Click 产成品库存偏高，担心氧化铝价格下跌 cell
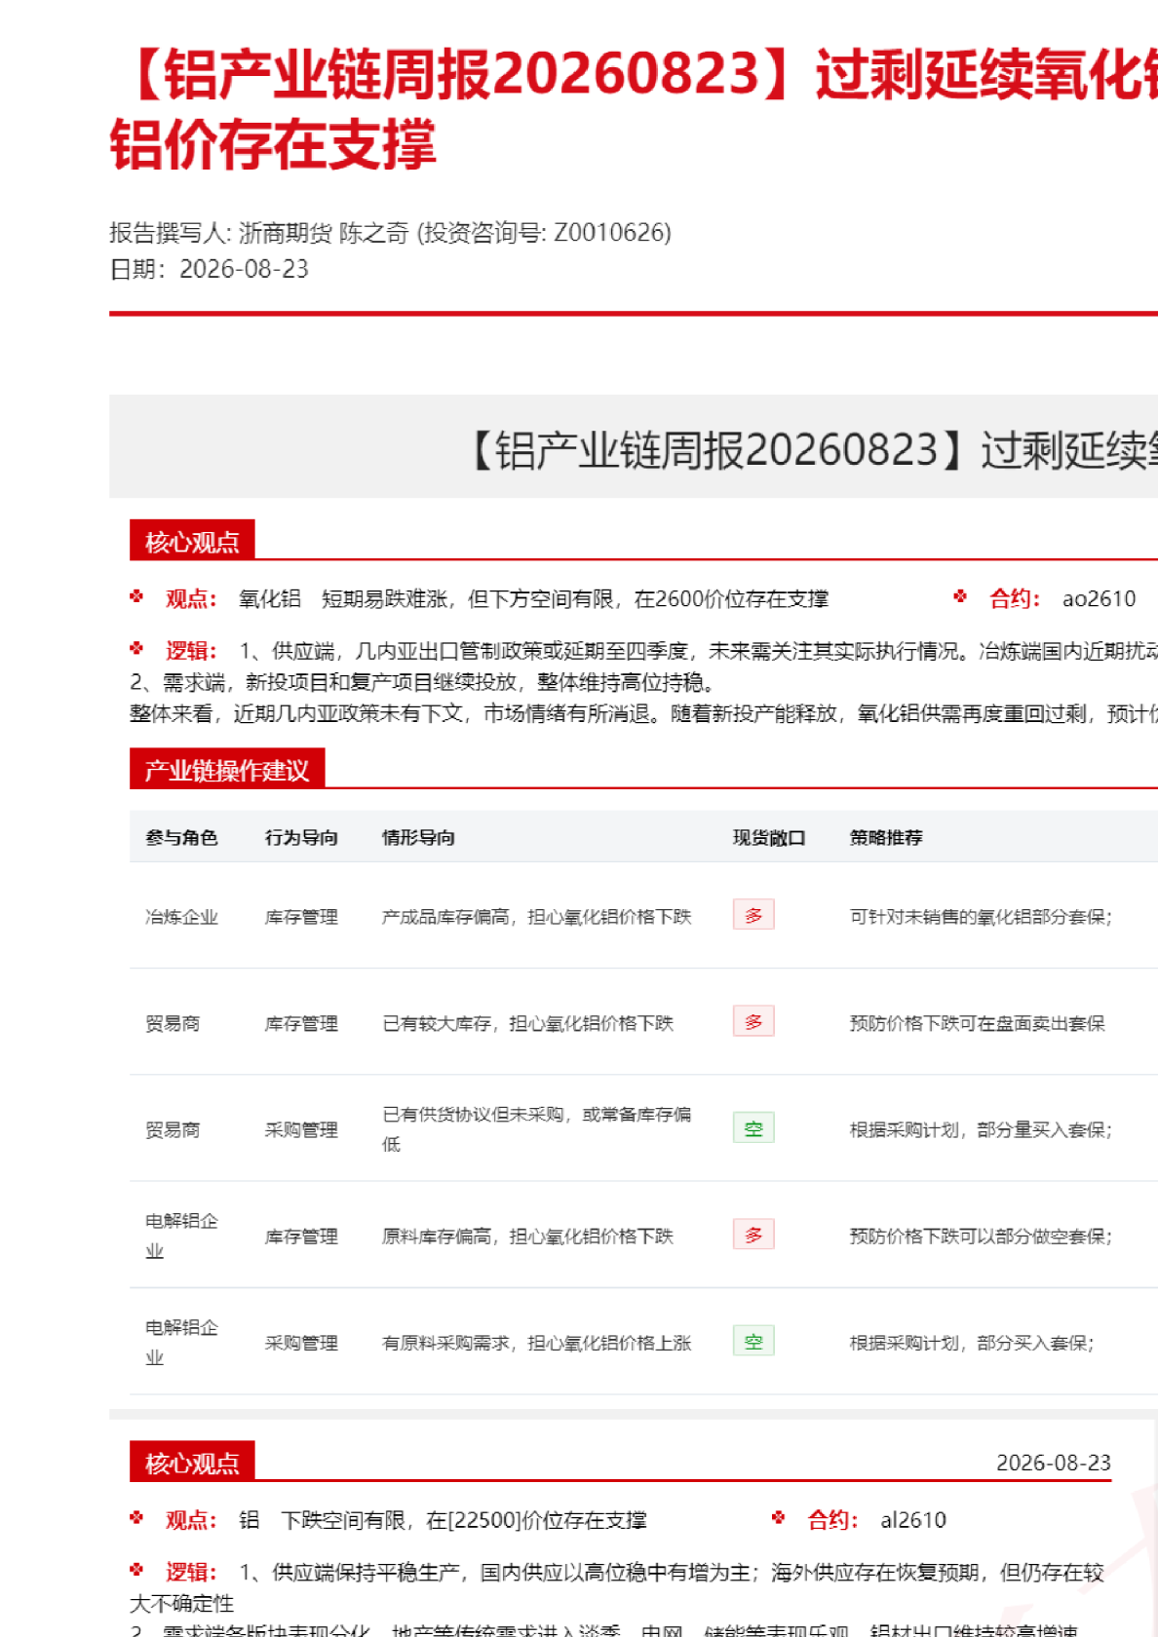The width and height of the screenshot is (1158, 1637). click(536, 917)
